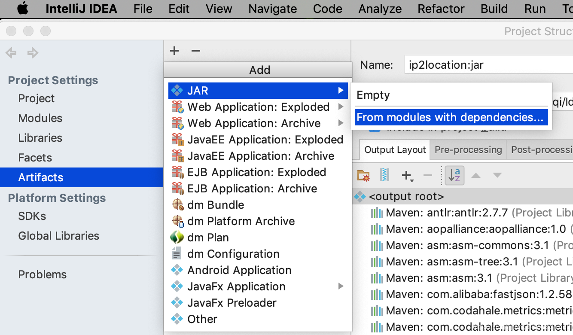Click the dm Platform Archive icon
The width and height of the screenshot is (573, 335).
pos(177,221)
